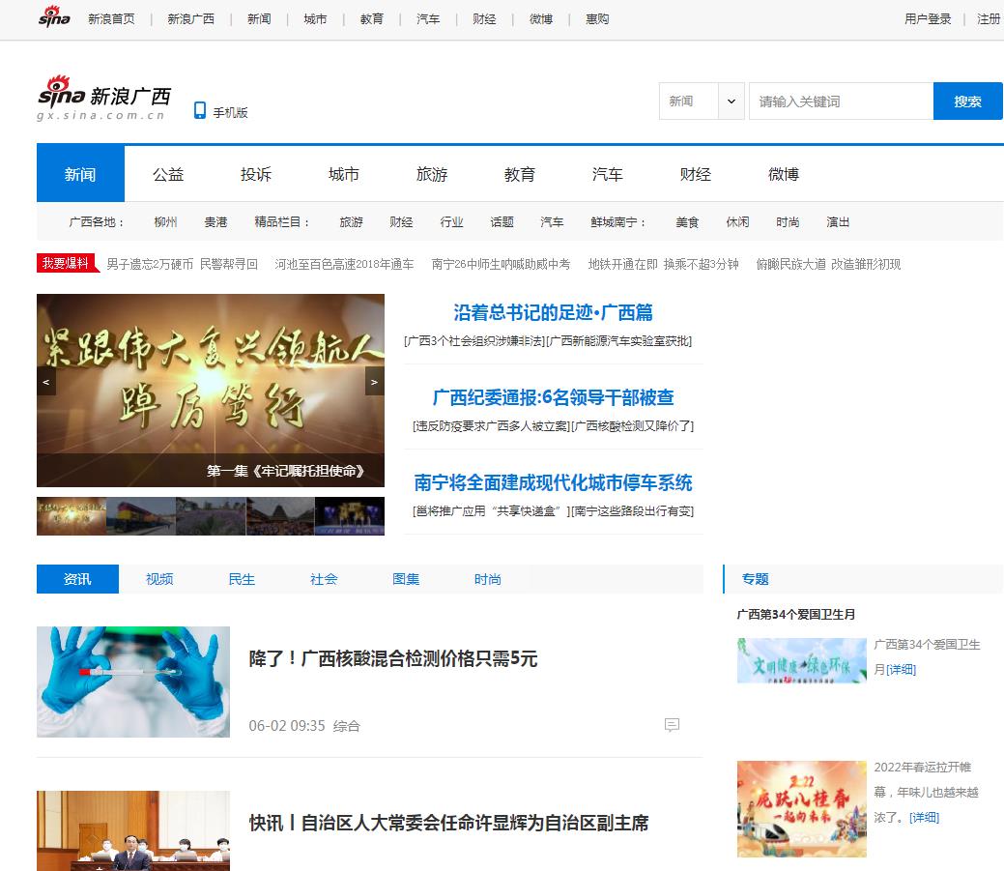Open comments icon for 核酸混合检测 article

click(672, 725)
